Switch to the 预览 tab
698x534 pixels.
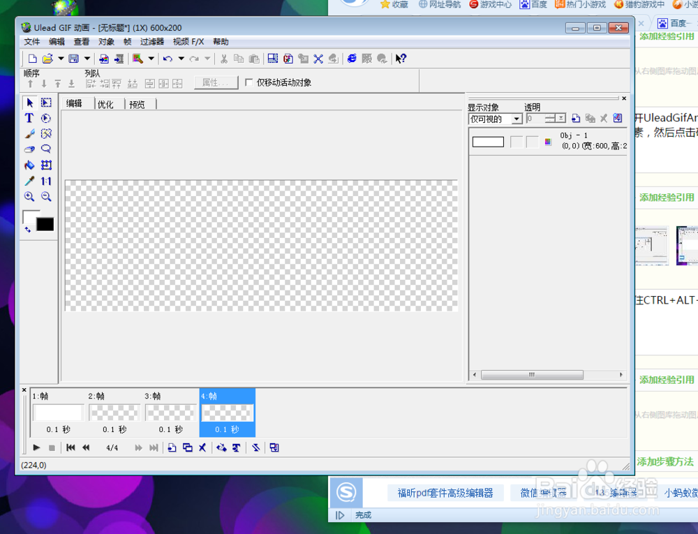click(137, 105)
